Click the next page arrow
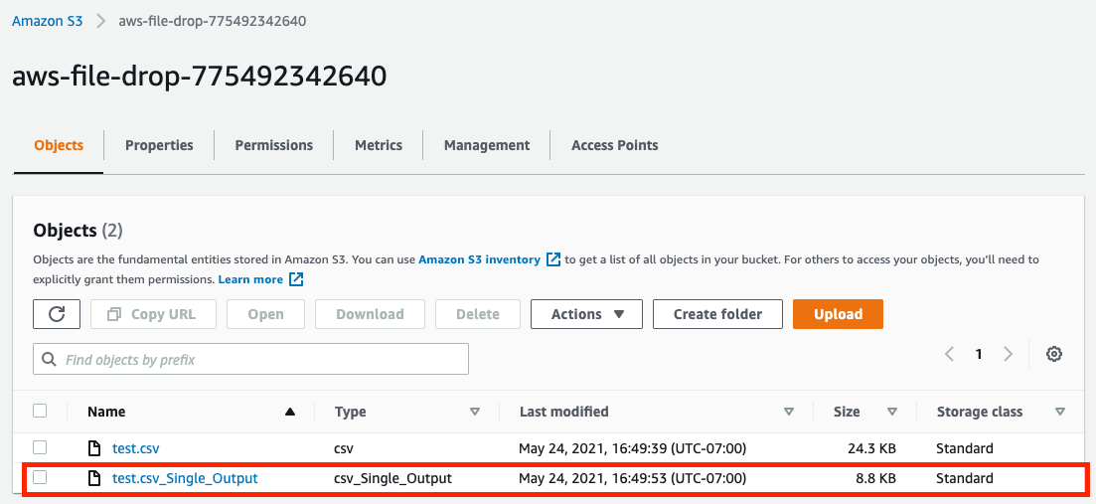This screenshot has height=504, width=1096. tap(1009, 354)
